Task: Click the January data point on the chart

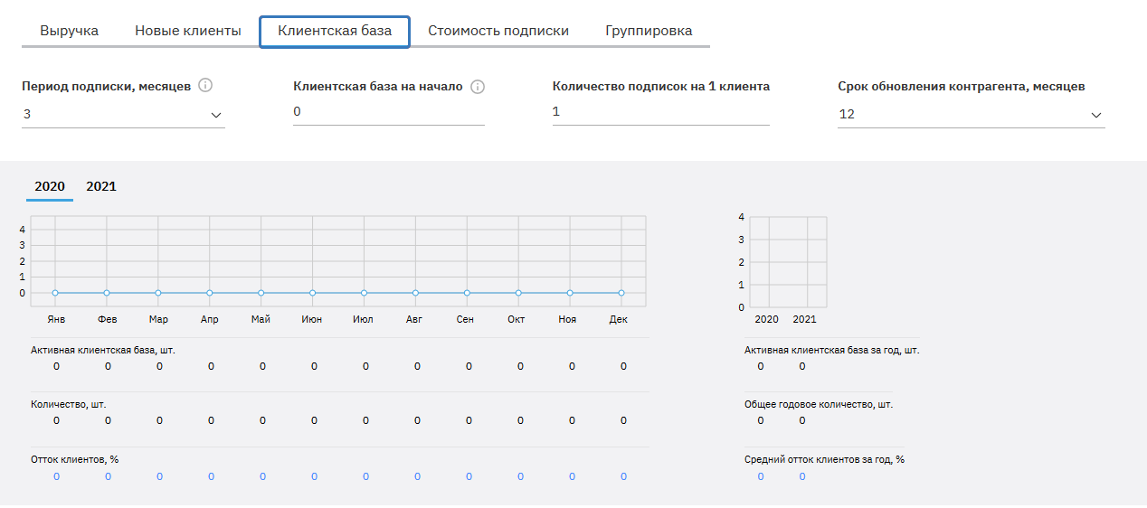Action: pos(56,293)
